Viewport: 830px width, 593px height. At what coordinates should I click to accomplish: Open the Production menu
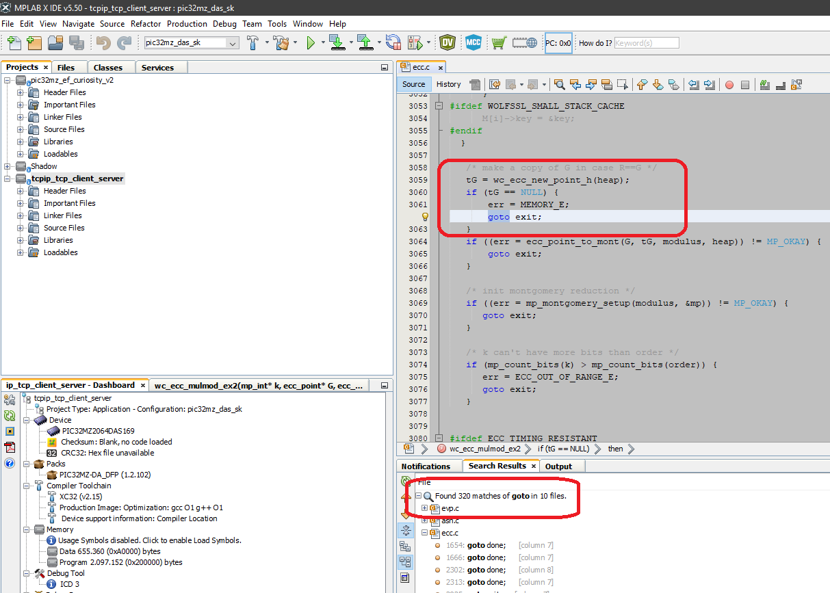[187, 23]
